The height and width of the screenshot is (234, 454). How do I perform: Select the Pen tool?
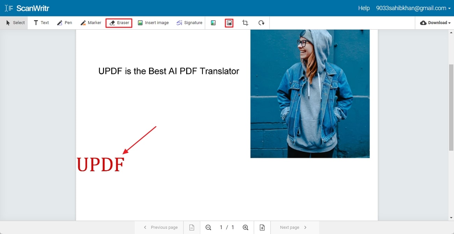64,23
